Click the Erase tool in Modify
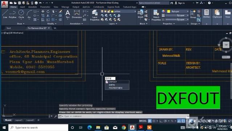This screenshot has height=131, width=232. [61, 11]
